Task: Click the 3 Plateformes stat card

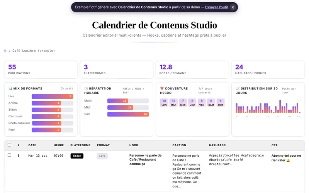Action: (x=117, y=70)
